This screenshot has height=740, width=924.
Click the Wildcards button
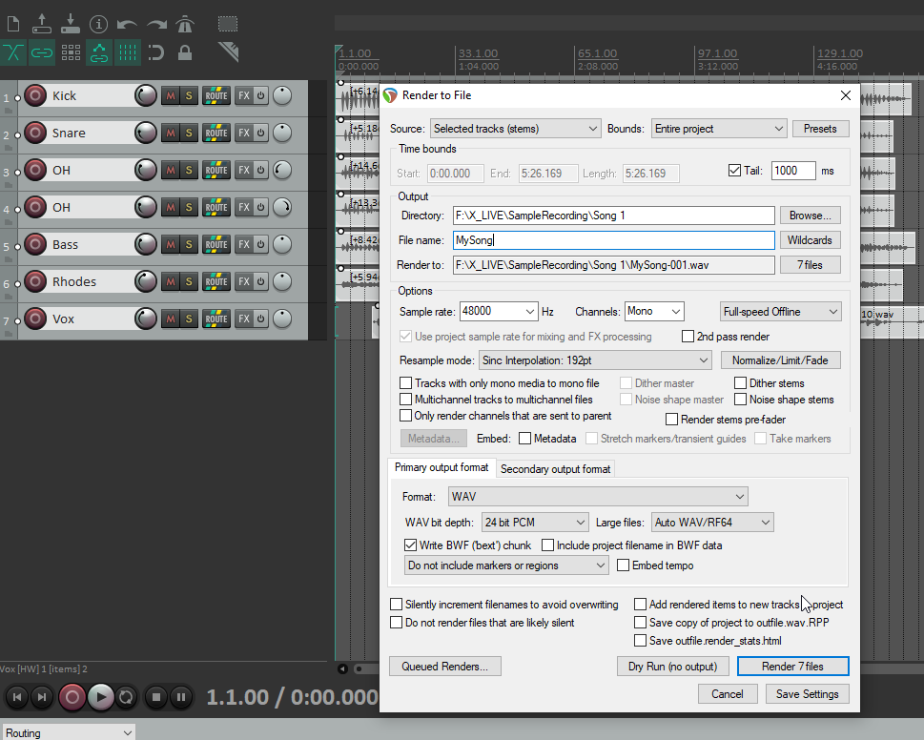point(810,240)
